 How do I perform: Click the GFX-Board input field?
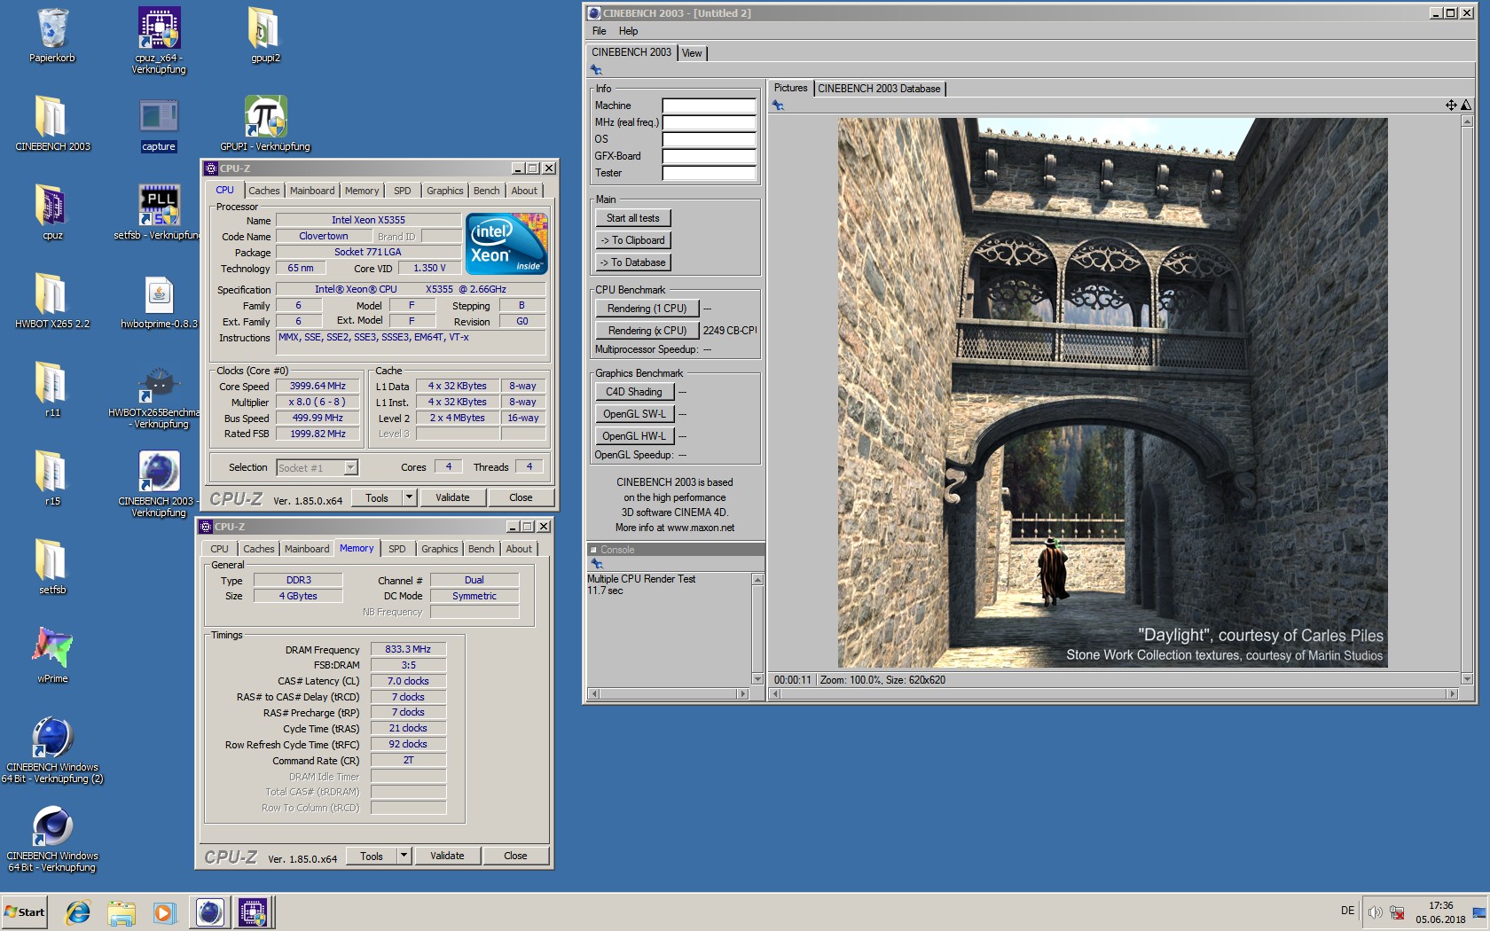point(709,156)
